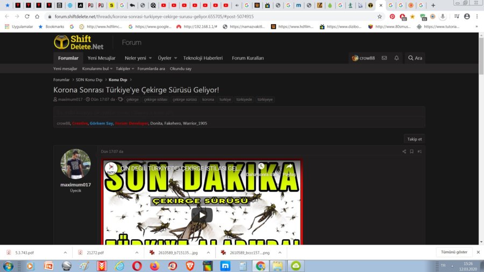Open the Opera browser from the taskbar

(137, 266)
